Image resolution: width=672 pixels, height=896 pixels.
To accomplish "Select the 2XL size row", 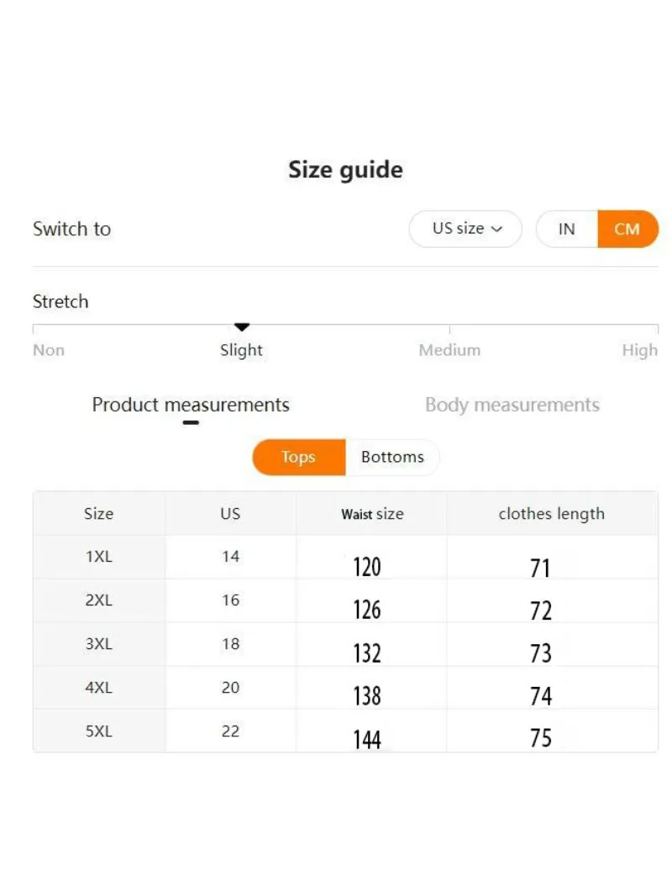I will (98, 600).
